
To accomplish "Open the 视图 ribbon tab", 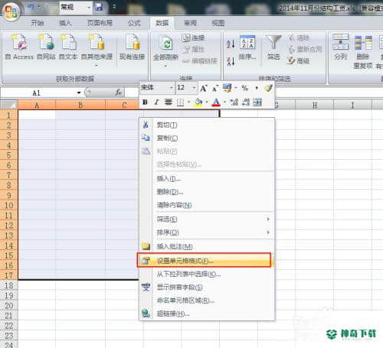I will pos(218,23).
